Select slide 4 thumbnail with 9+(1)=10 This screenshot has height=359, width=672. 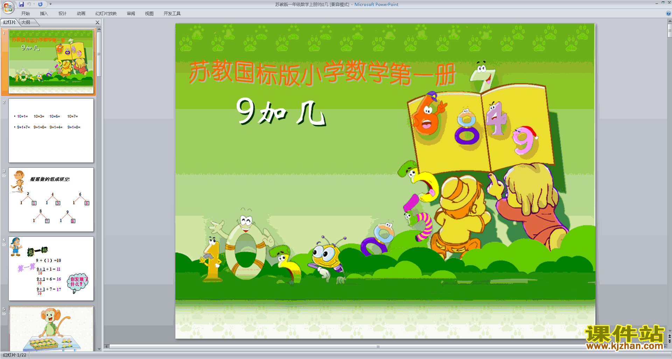tap(51, 269)
